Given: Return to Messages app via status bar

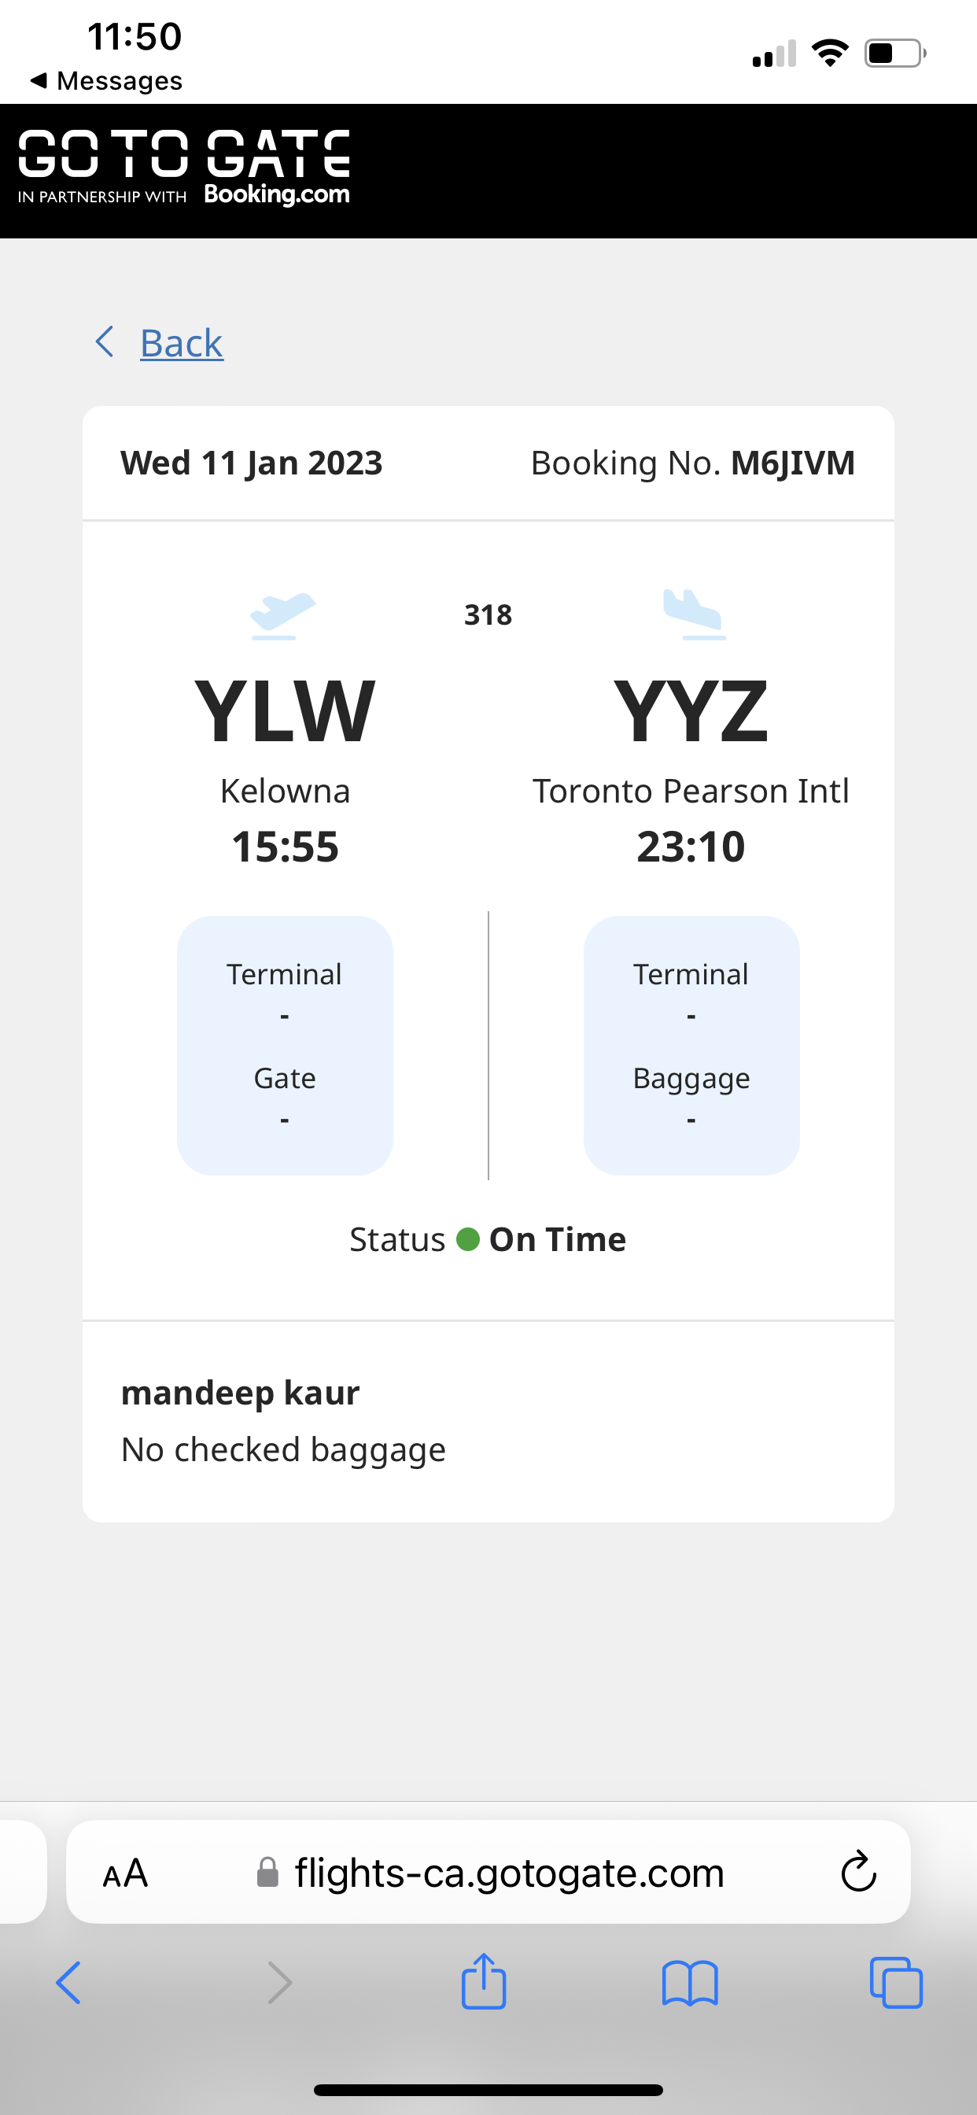Looking at the screenshot, I should [107, 80].
